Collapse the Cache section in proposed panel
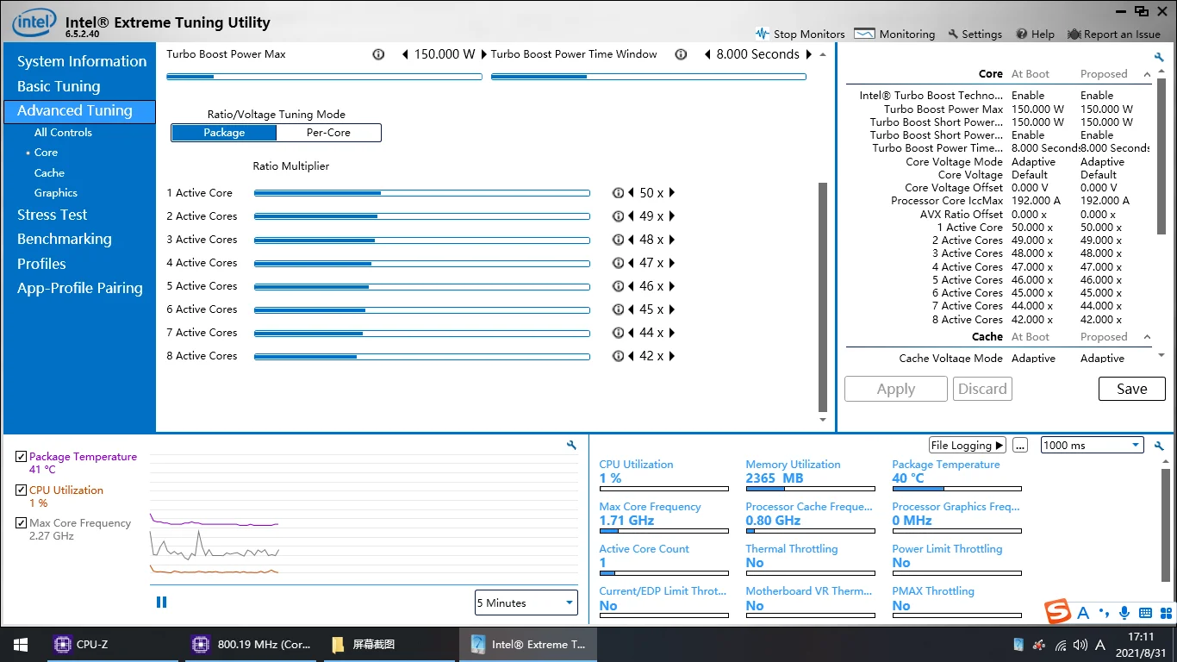1177x662 pixels. (x=1147, y=337)
